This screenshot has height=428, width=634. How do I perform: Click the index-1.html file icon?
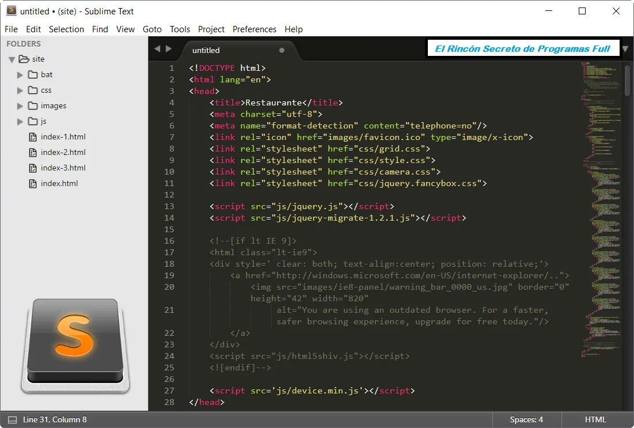33,137
